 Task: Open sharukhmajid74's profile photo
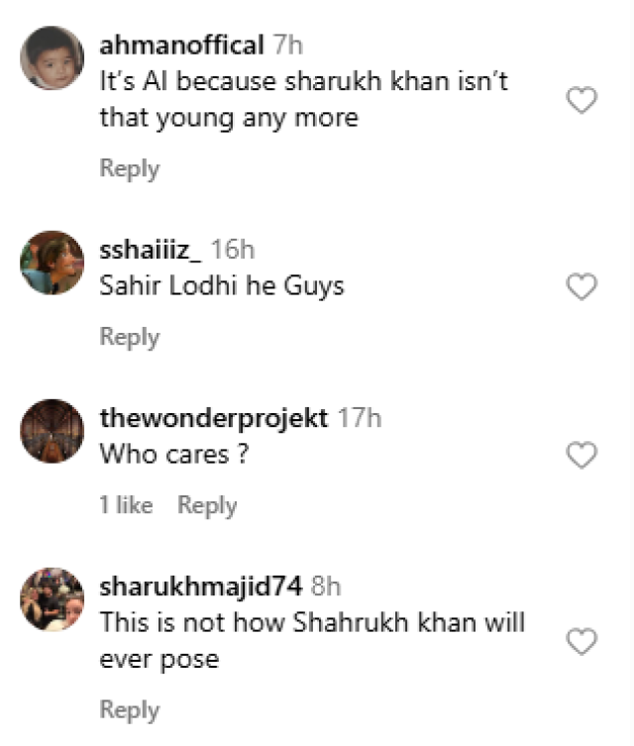coord(52,599)
